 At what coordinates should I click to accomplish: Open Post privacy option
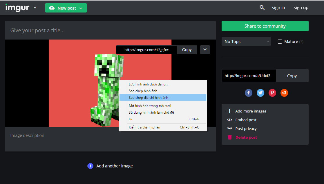[x=246, y=128]
